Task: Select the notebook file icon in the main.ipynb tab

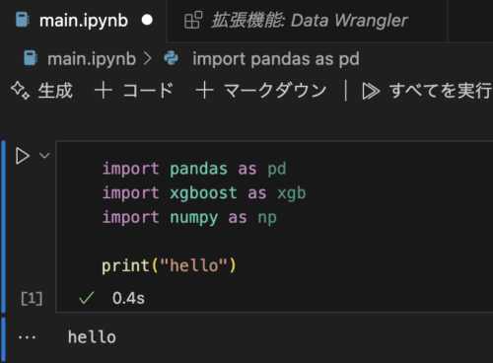Action: (23, 20)
